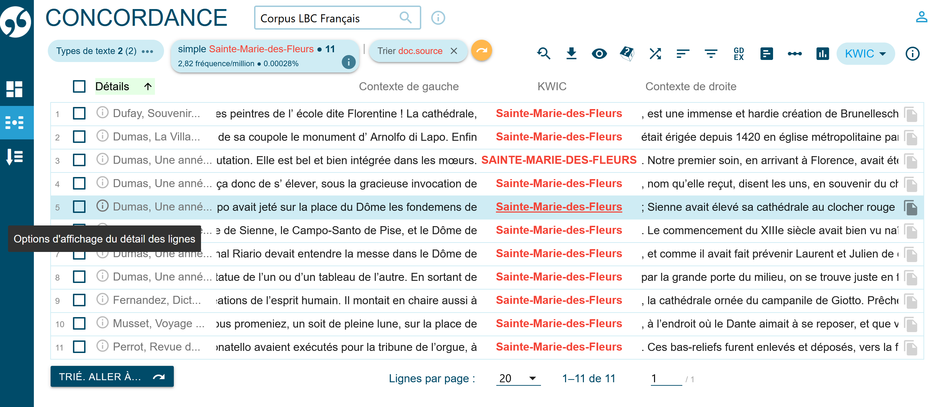Click the orange redo arrow button
The height and width of the screenshot is (407, 935).
coord(481,51)
